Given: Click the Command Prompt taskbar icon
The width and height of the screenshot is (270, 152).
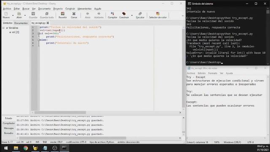Looking at the screenshot, I should coord(64,148).
